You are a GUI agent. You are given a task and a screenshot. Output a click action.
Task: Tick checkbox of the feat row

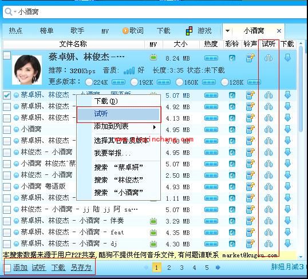tap(7, 233)
